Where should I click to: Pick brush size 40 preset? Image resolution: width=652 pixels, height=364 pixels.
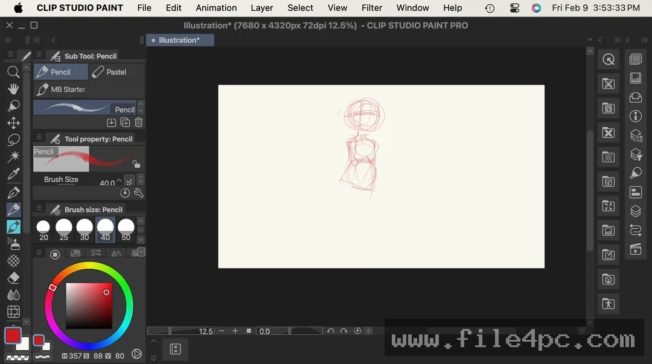[x=105, y=230]
